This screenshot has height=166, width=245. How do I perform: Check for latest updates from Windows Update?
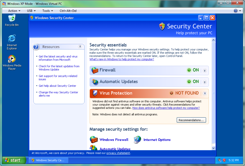pyautogui.click(x=59, y=68)
